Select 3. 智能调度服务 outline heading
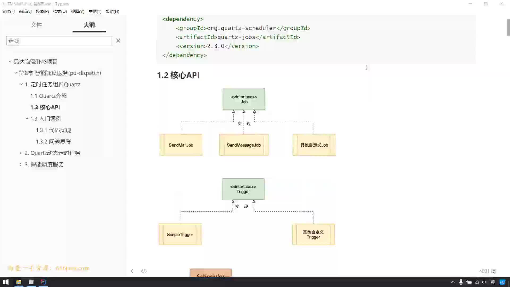Viewport: 510px width, 287px height. (x=44, y=164)
